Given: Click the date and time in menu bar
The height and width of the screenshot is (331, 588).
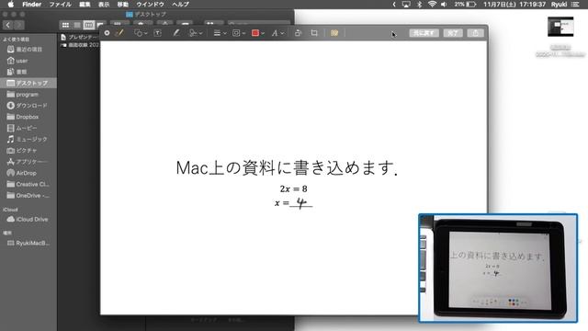Looking at the screenshot, I should [x=514, y=4].
